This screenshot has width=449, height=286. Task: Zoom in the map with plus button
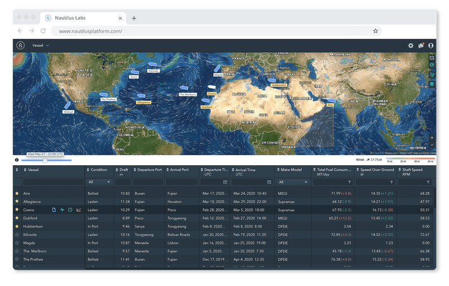(x=432, y=137)
